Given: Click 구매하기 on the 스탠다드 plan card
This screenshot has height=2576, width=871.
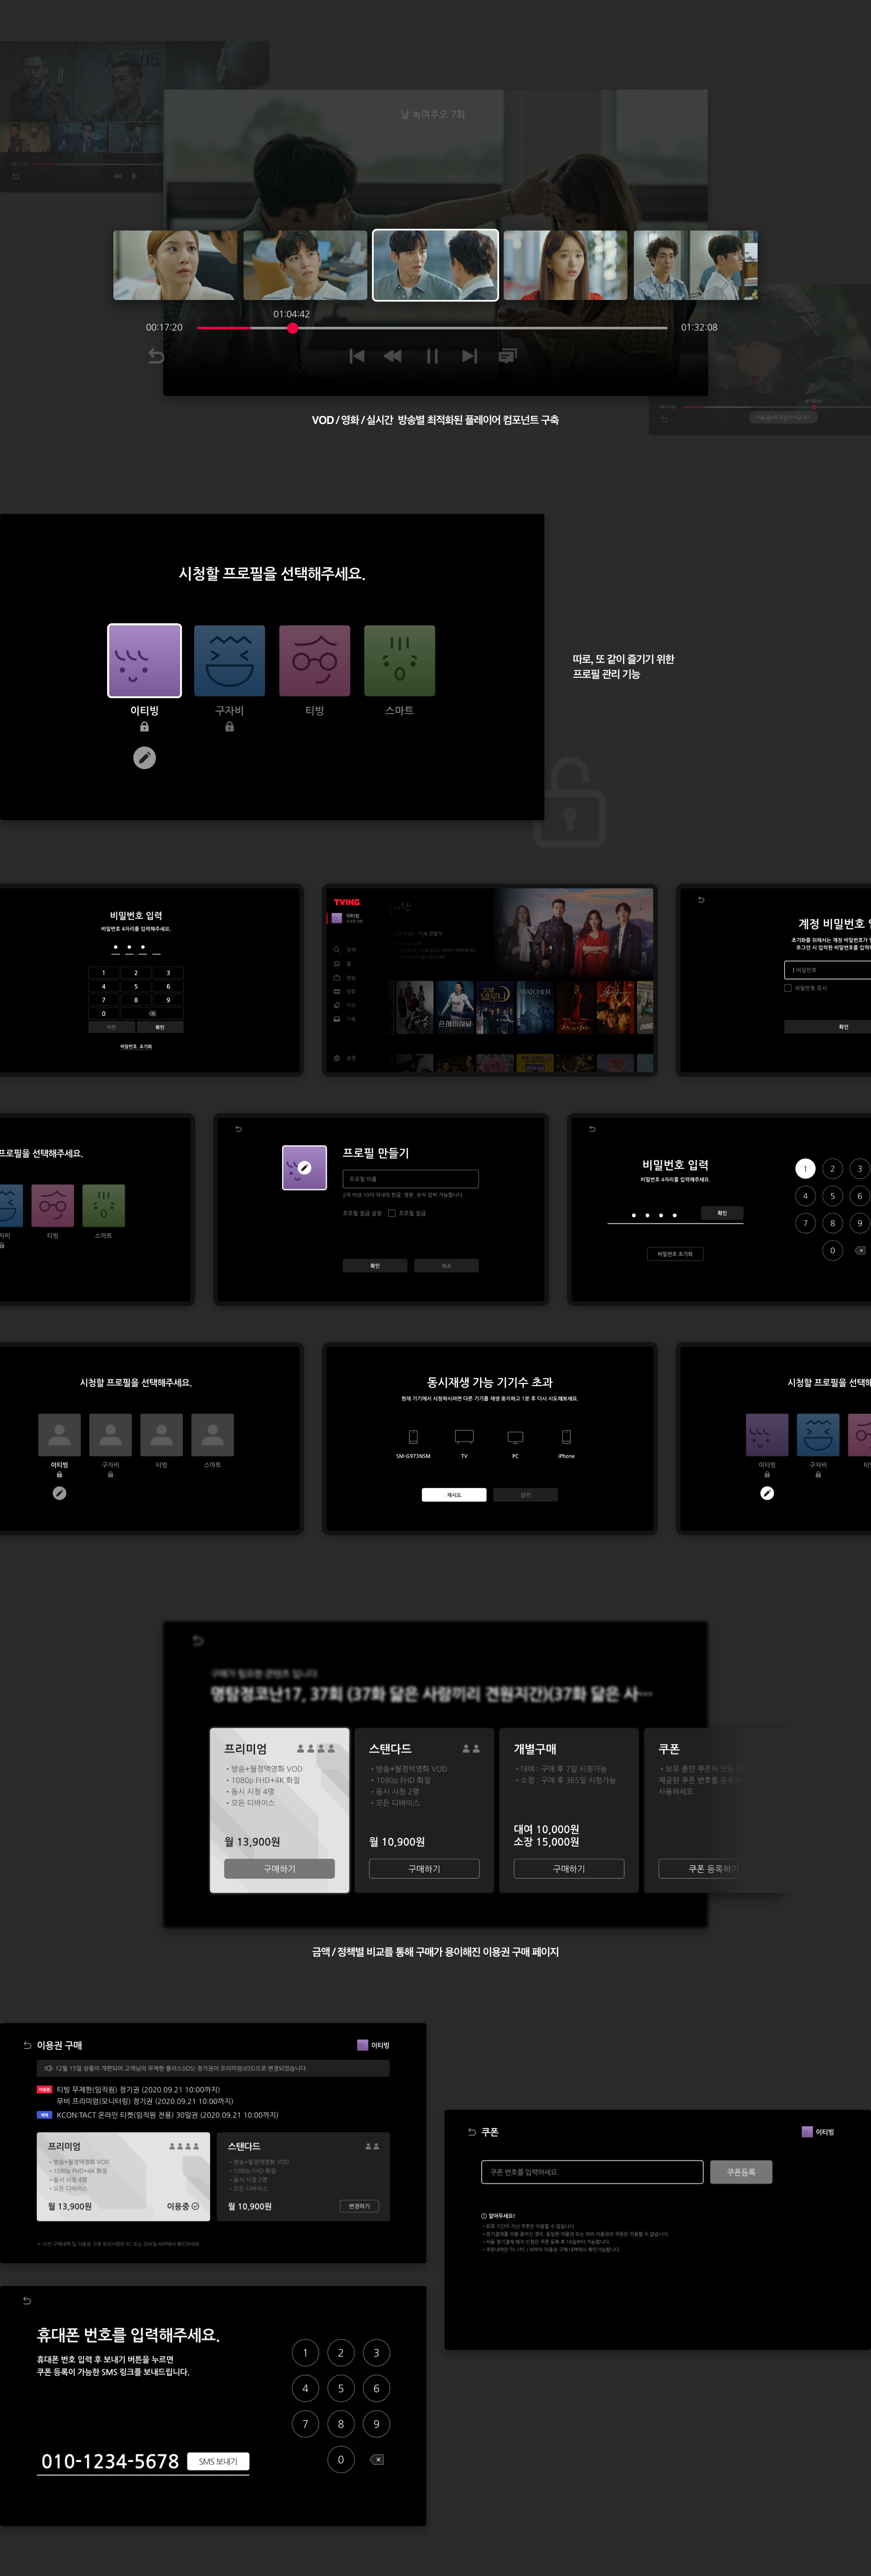Looking at the screenshot, I should click(x=425, y=1869).
